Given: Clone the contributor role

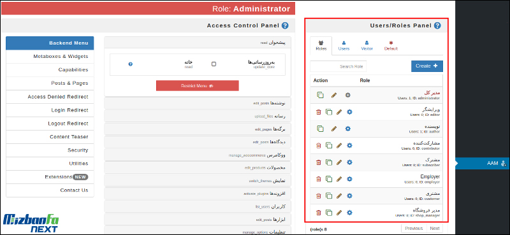Looking at the screenshot, I should 329,146.
